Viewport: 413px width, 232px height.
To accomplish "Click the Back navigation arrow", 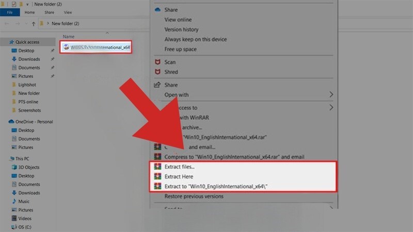I will 7,24.
